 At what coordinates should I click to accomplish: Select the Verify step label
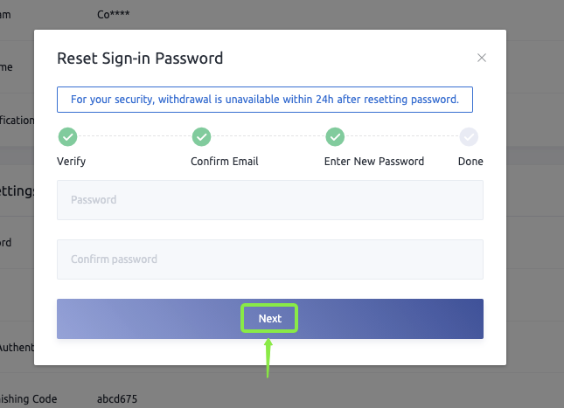[x=71, y=162]
